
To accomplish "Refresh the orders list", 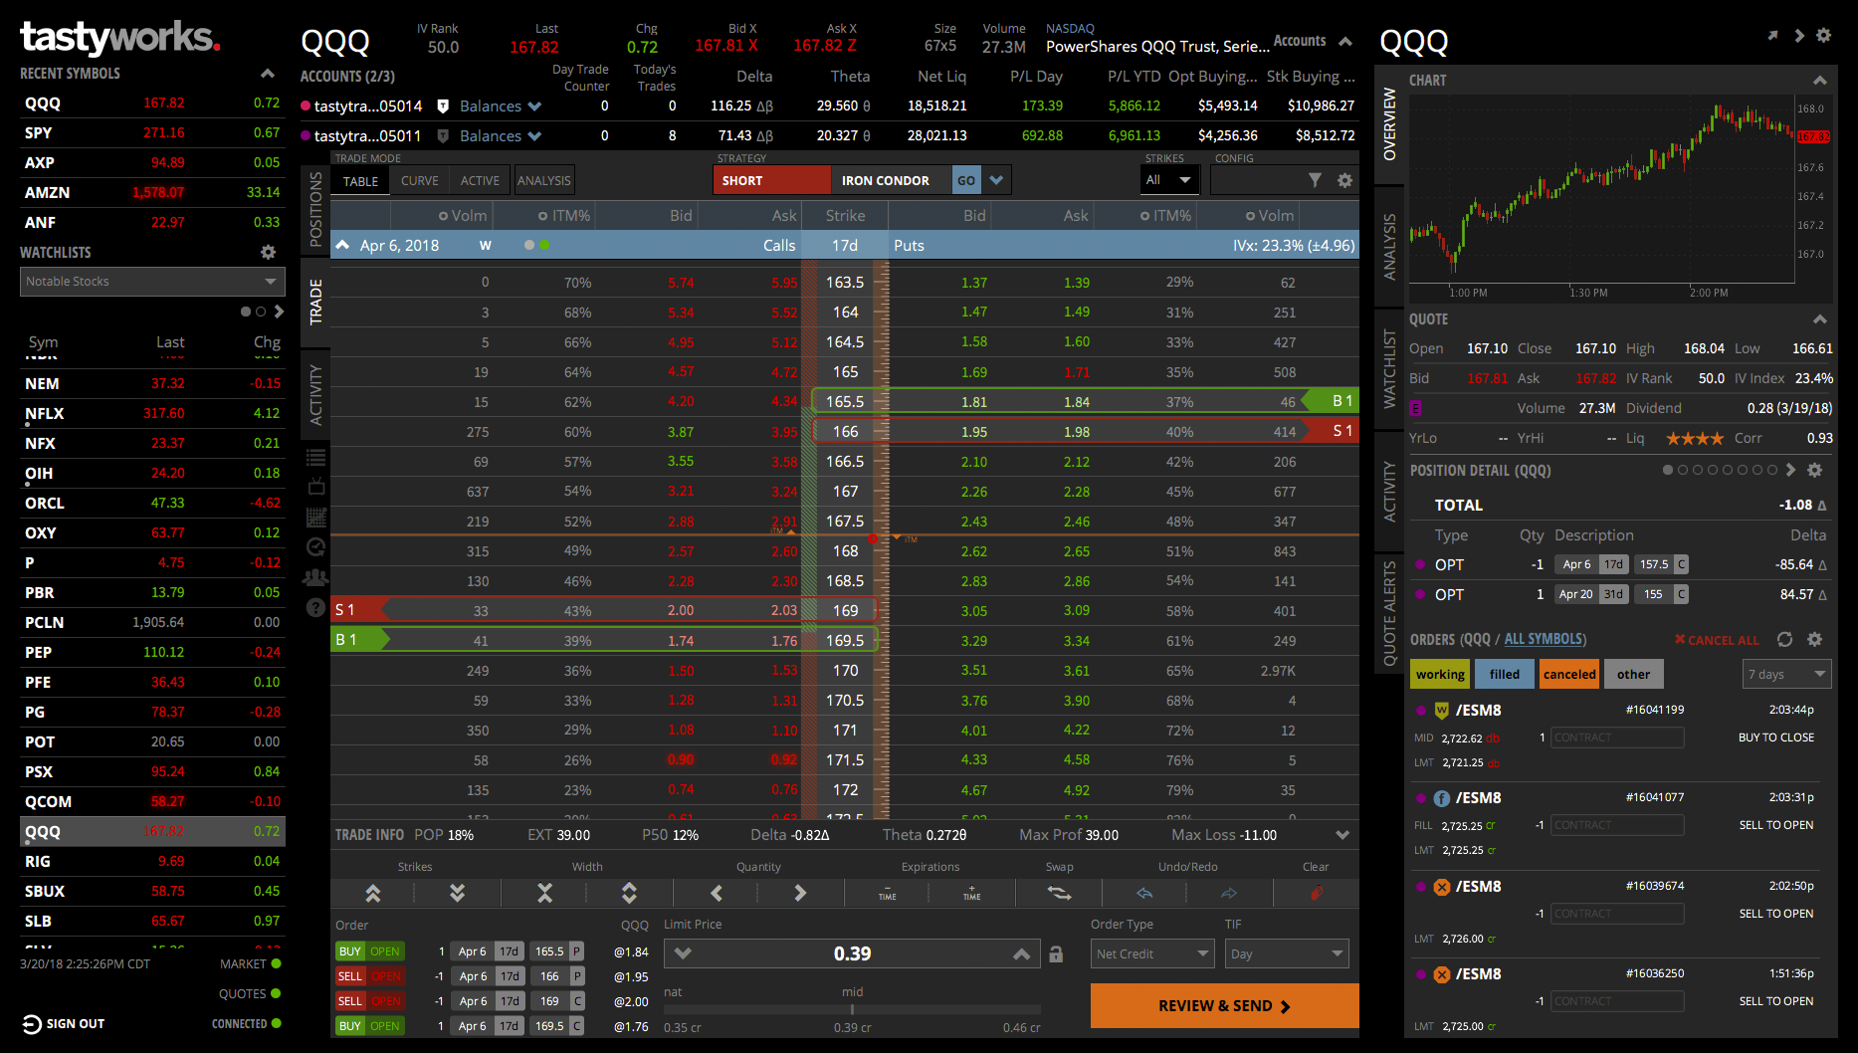I will [x=1784, y=639].
